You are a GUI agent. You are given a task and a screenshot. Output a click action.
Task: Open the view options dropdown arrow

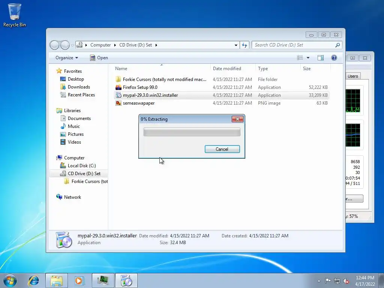pos(308,58)
